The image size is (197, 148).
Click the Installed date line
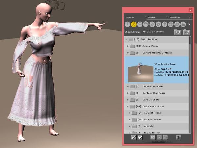coord(171,72)
